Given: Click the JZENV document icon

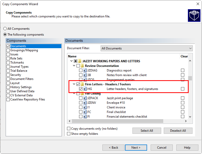Looking at the screenshot, I should tap(85, 103).
